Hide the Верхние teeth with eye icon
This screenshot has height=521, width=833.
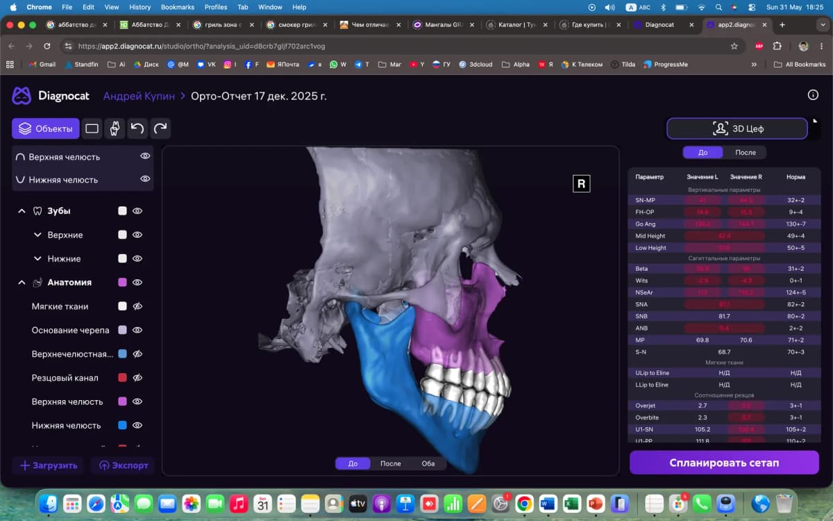pos(137,235)
